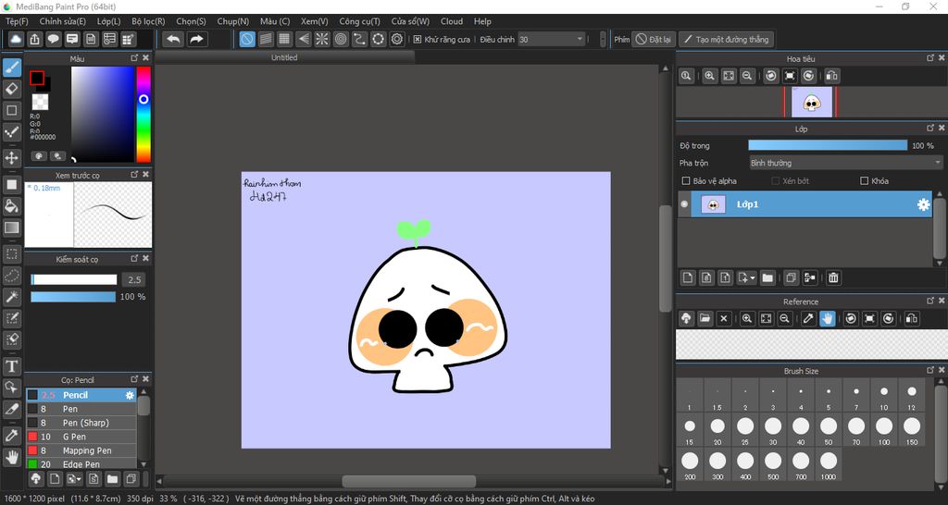Open the Bộ lọc(R) menu
This screenshot has height=505, width=948.
[148, 21]
